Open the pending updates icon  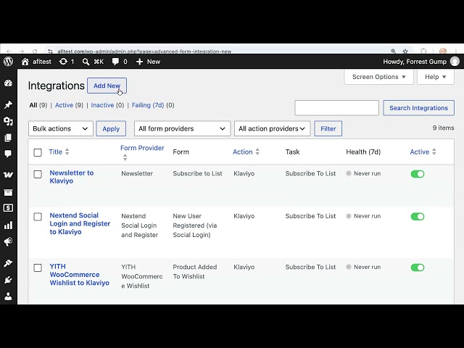(x=63, y=62)
